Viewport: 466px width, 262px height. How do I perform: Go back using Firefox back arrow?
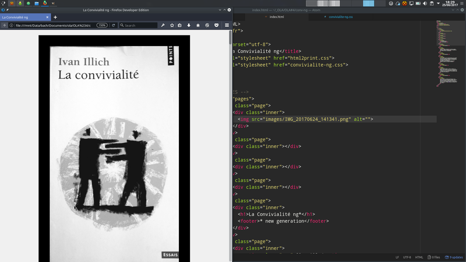[x=5, y=26]
